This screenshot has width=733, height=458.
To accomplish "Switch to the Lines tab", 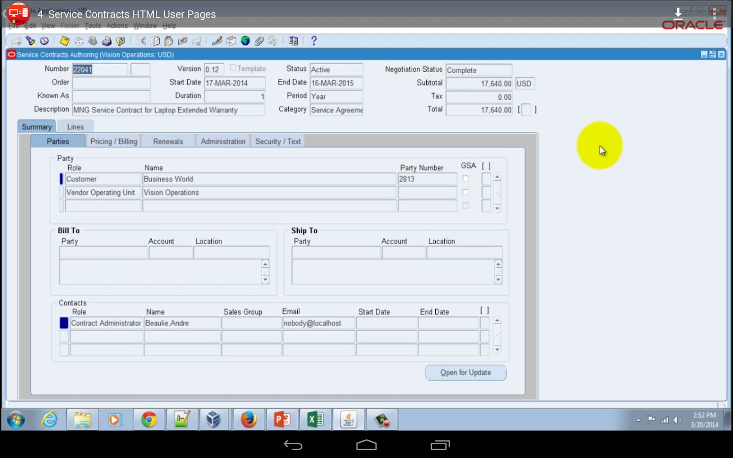I will (x=75, y=127).
